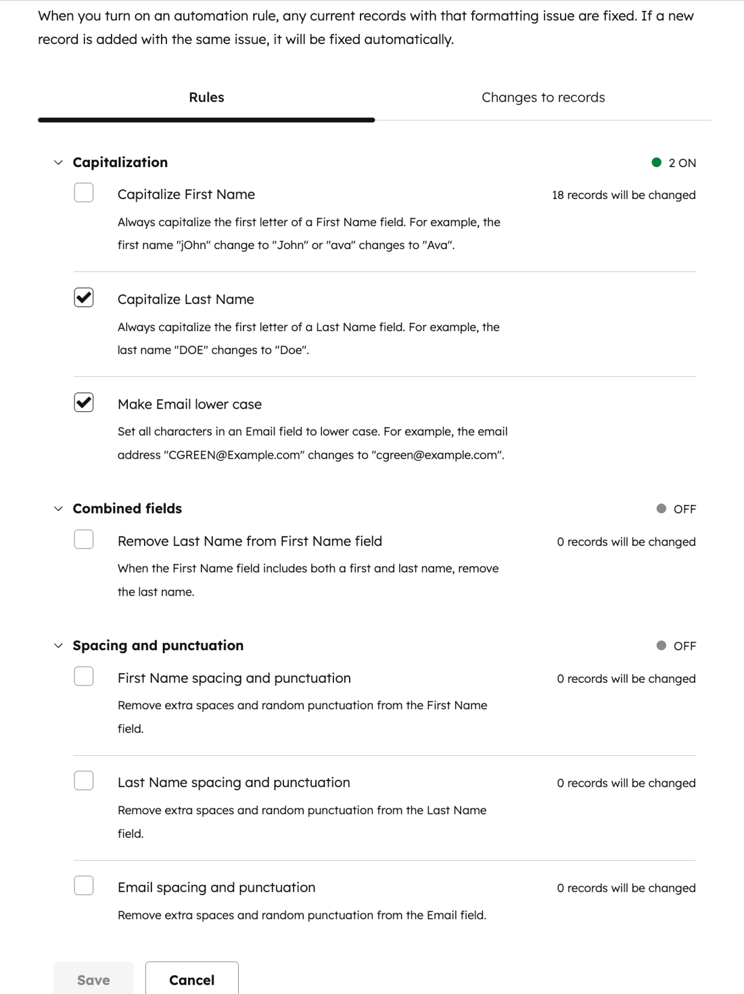Select the Rules tab
The width and height of the screenshot is (744, 994).
tap(206, 97)
